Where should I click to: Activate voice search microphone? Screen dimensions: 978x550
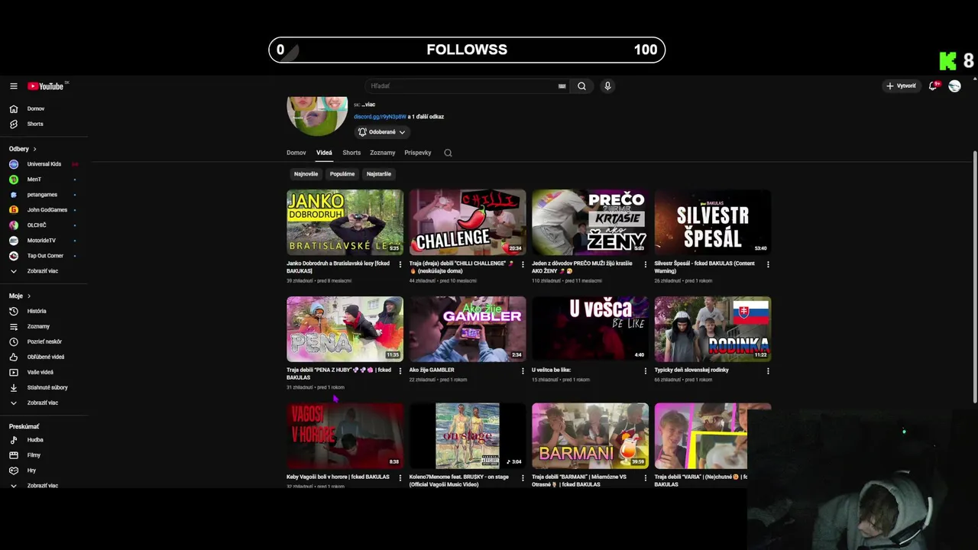click(x=607, y=86)
